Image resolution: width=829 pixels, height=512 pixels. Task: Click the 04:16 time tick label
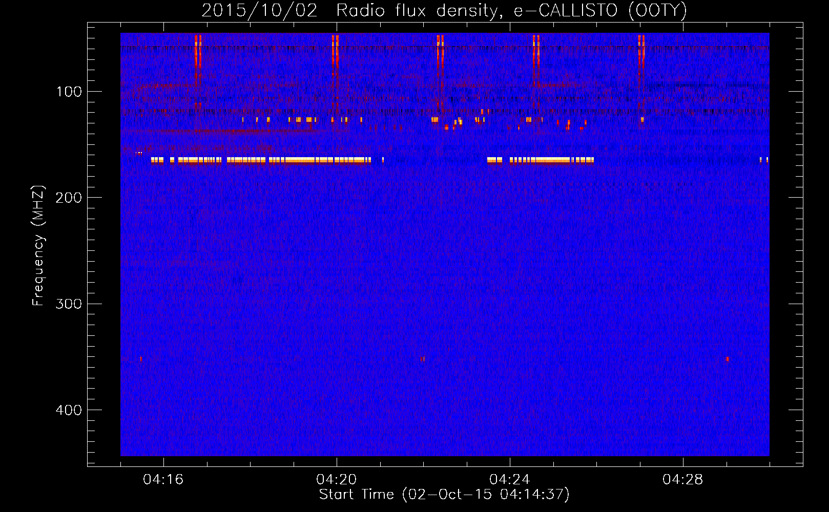163,479
